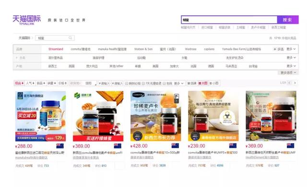Sort results by 新品 newest
Image resolution: width=307 pixels, height=187 pixels.
click(x=41, y=83)
